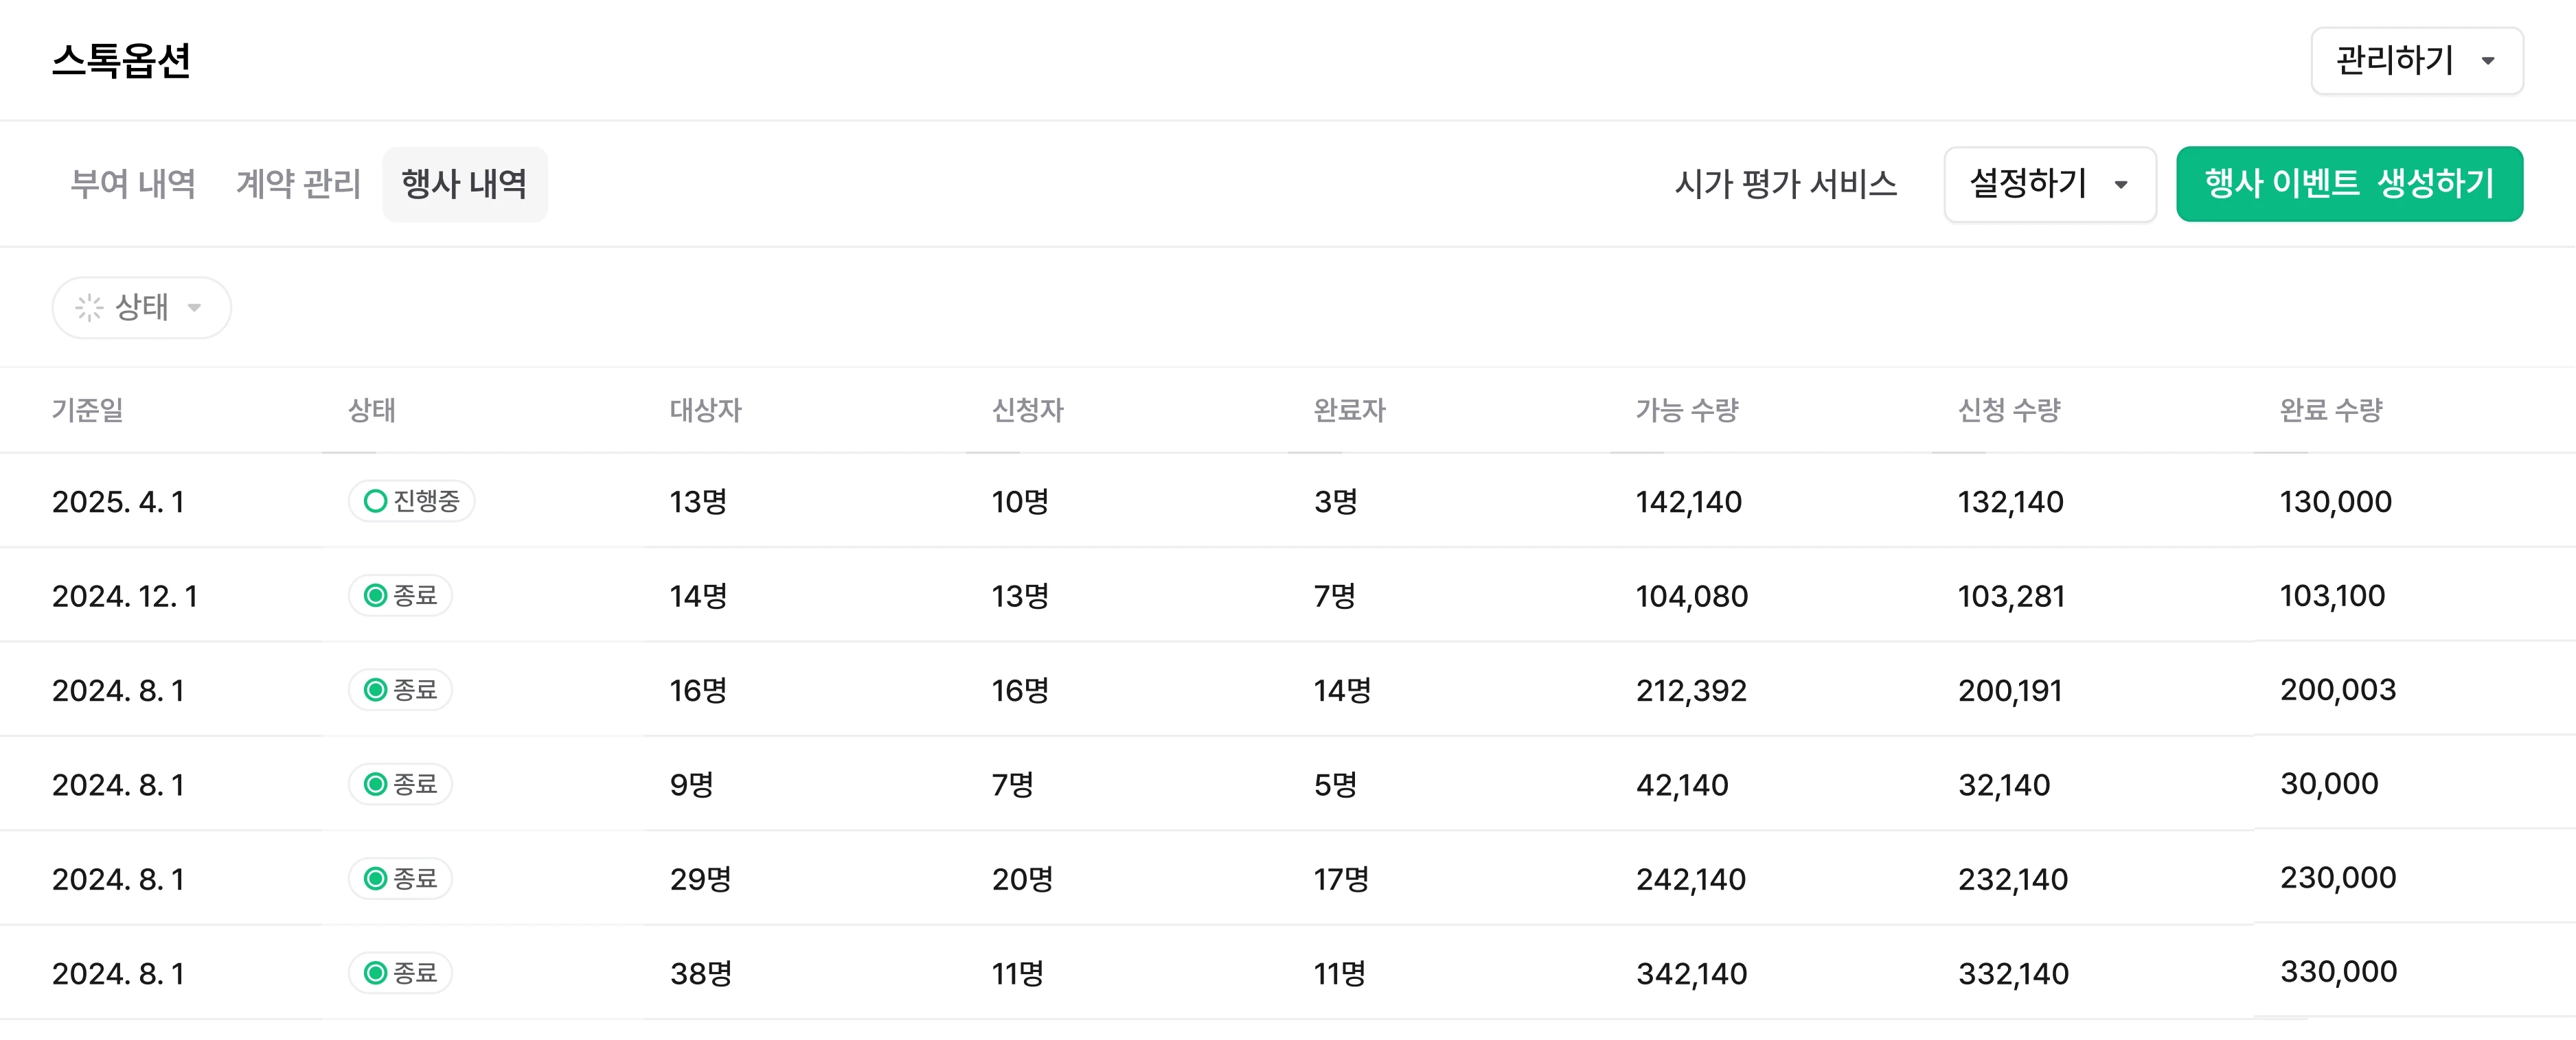The height and width of the screenshot is (1040, 2576).
Task: Switch to the 계약 관리 tab
Action: (x=299, y=184)
